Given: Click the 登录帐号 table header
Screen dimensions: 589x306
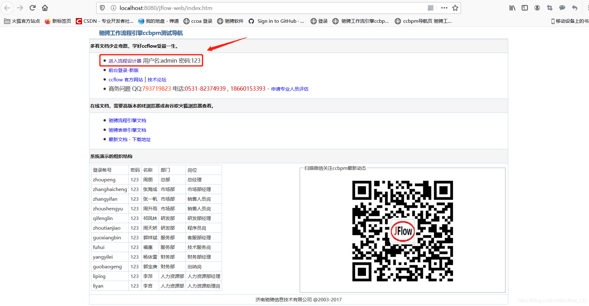Looking at the screenshot, I should click(x=110, y=170).
